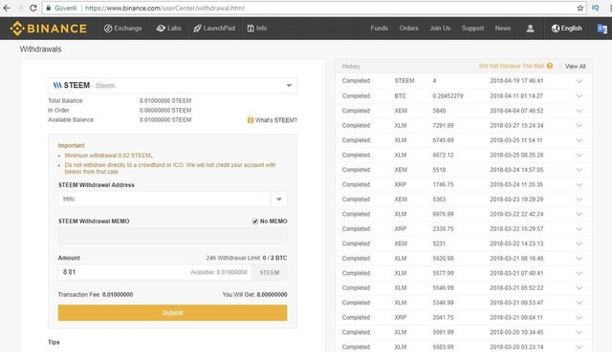Open the user account profile icon
Screen dimensions: 612x356
pos(530,29)
